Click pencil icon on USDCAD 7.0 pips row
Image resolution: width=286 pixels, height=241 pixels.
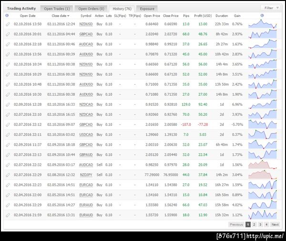[x=8, y=134]
